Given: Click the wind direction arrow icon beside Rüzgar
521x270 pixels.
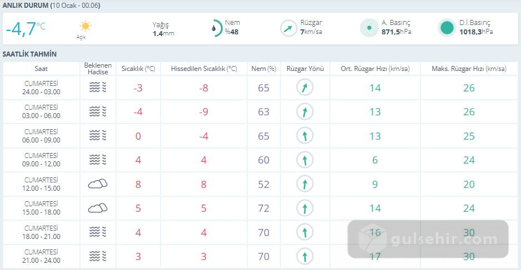Looking at the screenshot, I should [x=288, y=28].
